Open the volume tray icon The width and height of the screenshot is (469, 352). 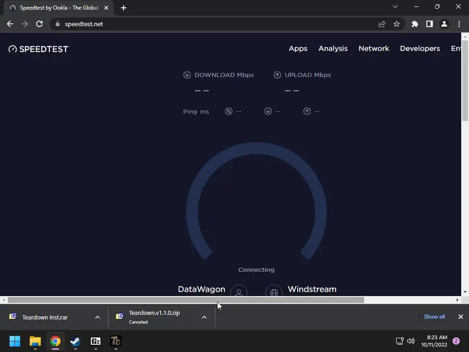[x=411, y=341]
